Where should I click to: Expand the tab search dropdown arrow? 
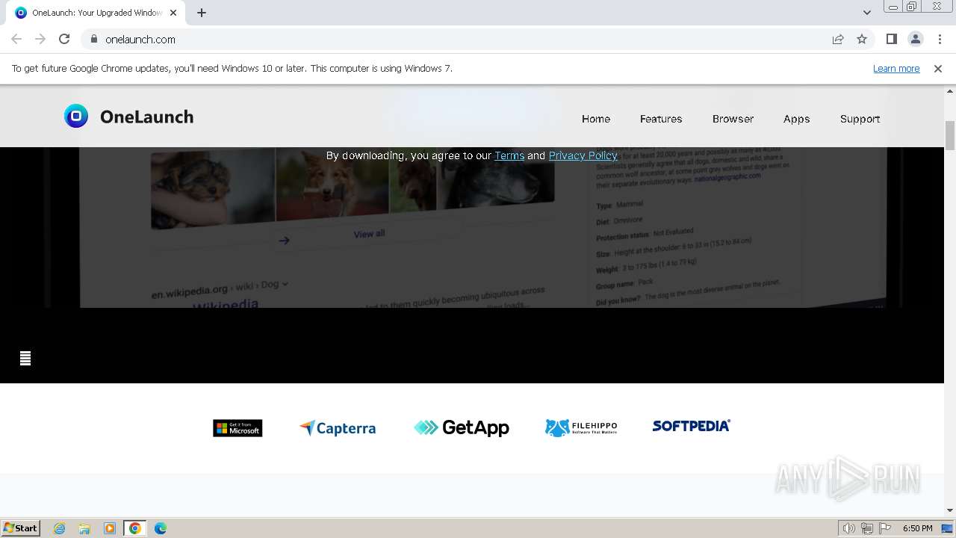[x=866, y=12]
